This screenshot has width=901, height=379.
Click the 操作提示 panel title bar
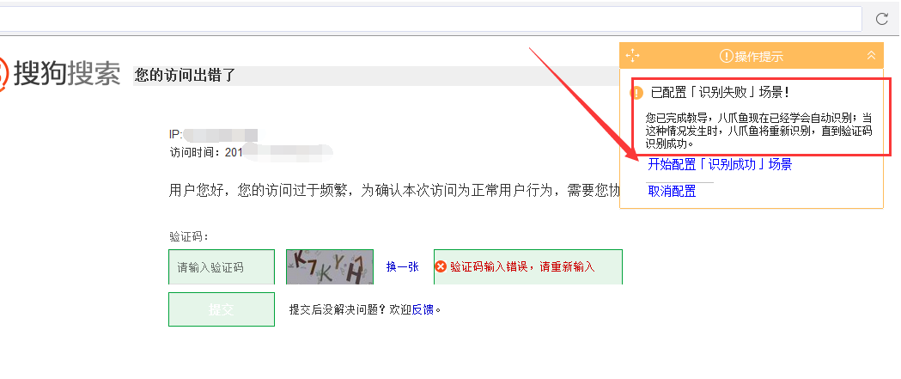point(751,56)
